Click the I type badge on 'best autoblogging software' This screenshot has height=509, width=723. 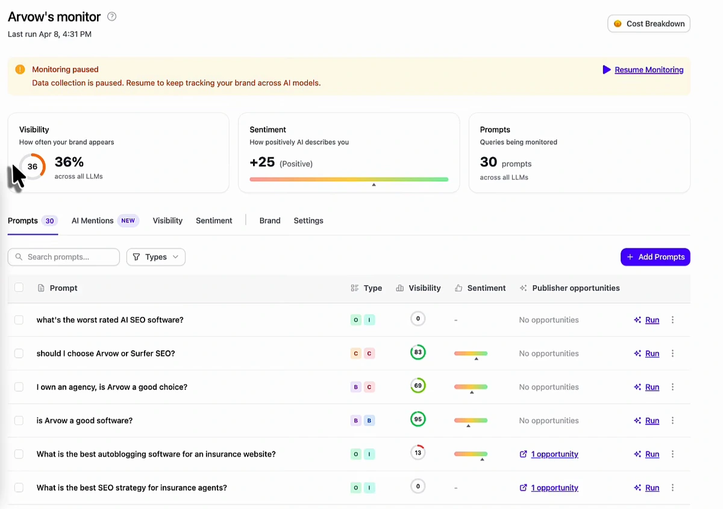tap(369, 455)
